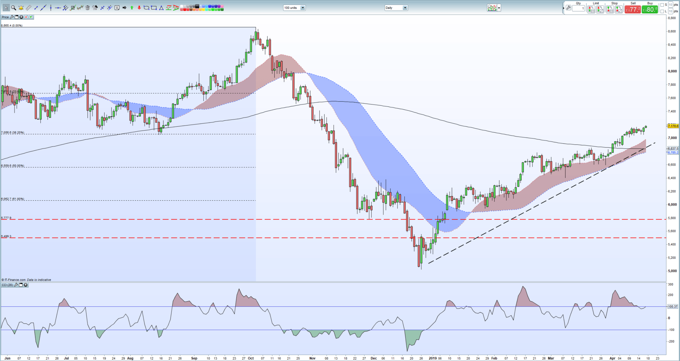Image resolution: width=680 pixels, height=361 pixels.
Task: Click the current price label 7,178.6
Action: click(x=673, y=126)
